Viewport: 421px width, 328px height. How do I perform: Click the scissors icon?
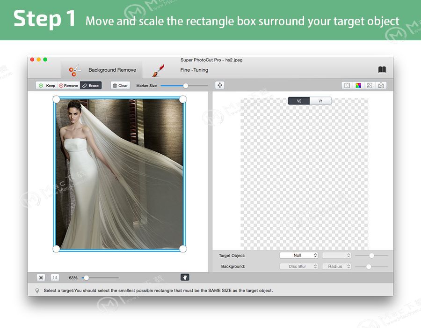pos(75,70)
